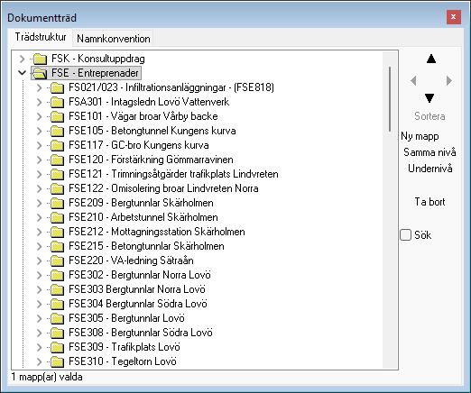Expand the FSK - Konsultuppdrag node
Image resolution: width=471 pixels, height=393 pixels.
tap(22, 59)
